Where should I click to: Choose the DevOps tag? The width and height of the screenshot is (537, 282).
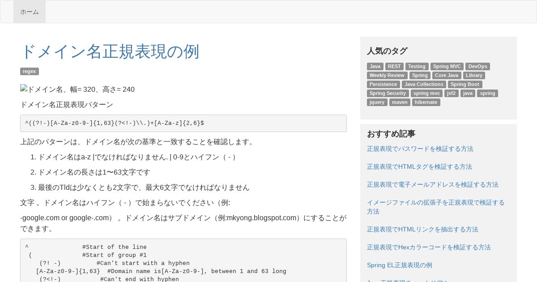pos(477,66)
